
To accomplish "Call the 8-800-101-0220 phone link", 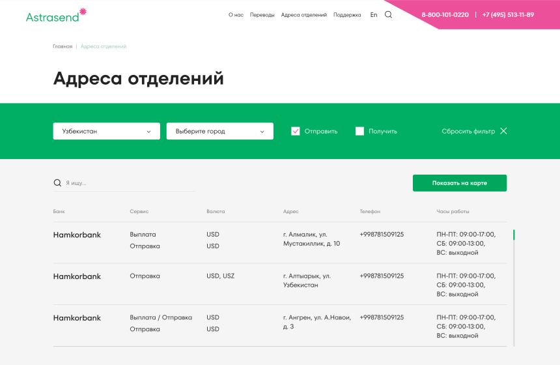I will 445,14.
